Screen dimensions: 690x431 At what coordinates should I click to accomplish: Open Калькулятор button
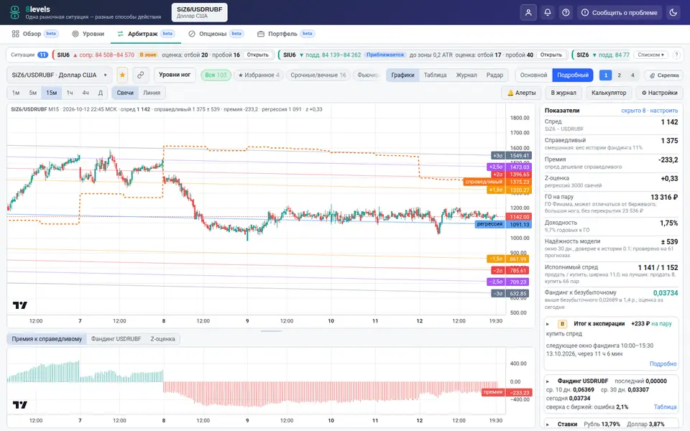point(609,93)
